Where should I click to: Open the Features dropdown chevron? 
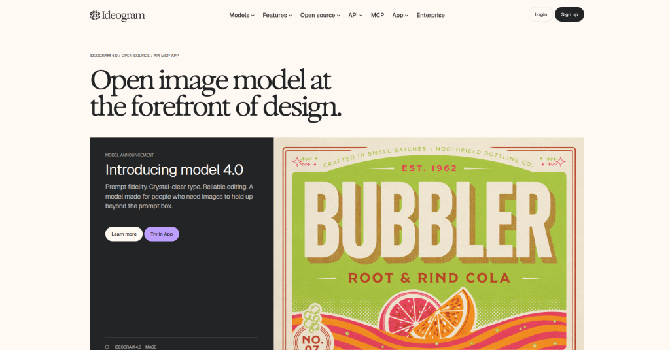point(290,16)
